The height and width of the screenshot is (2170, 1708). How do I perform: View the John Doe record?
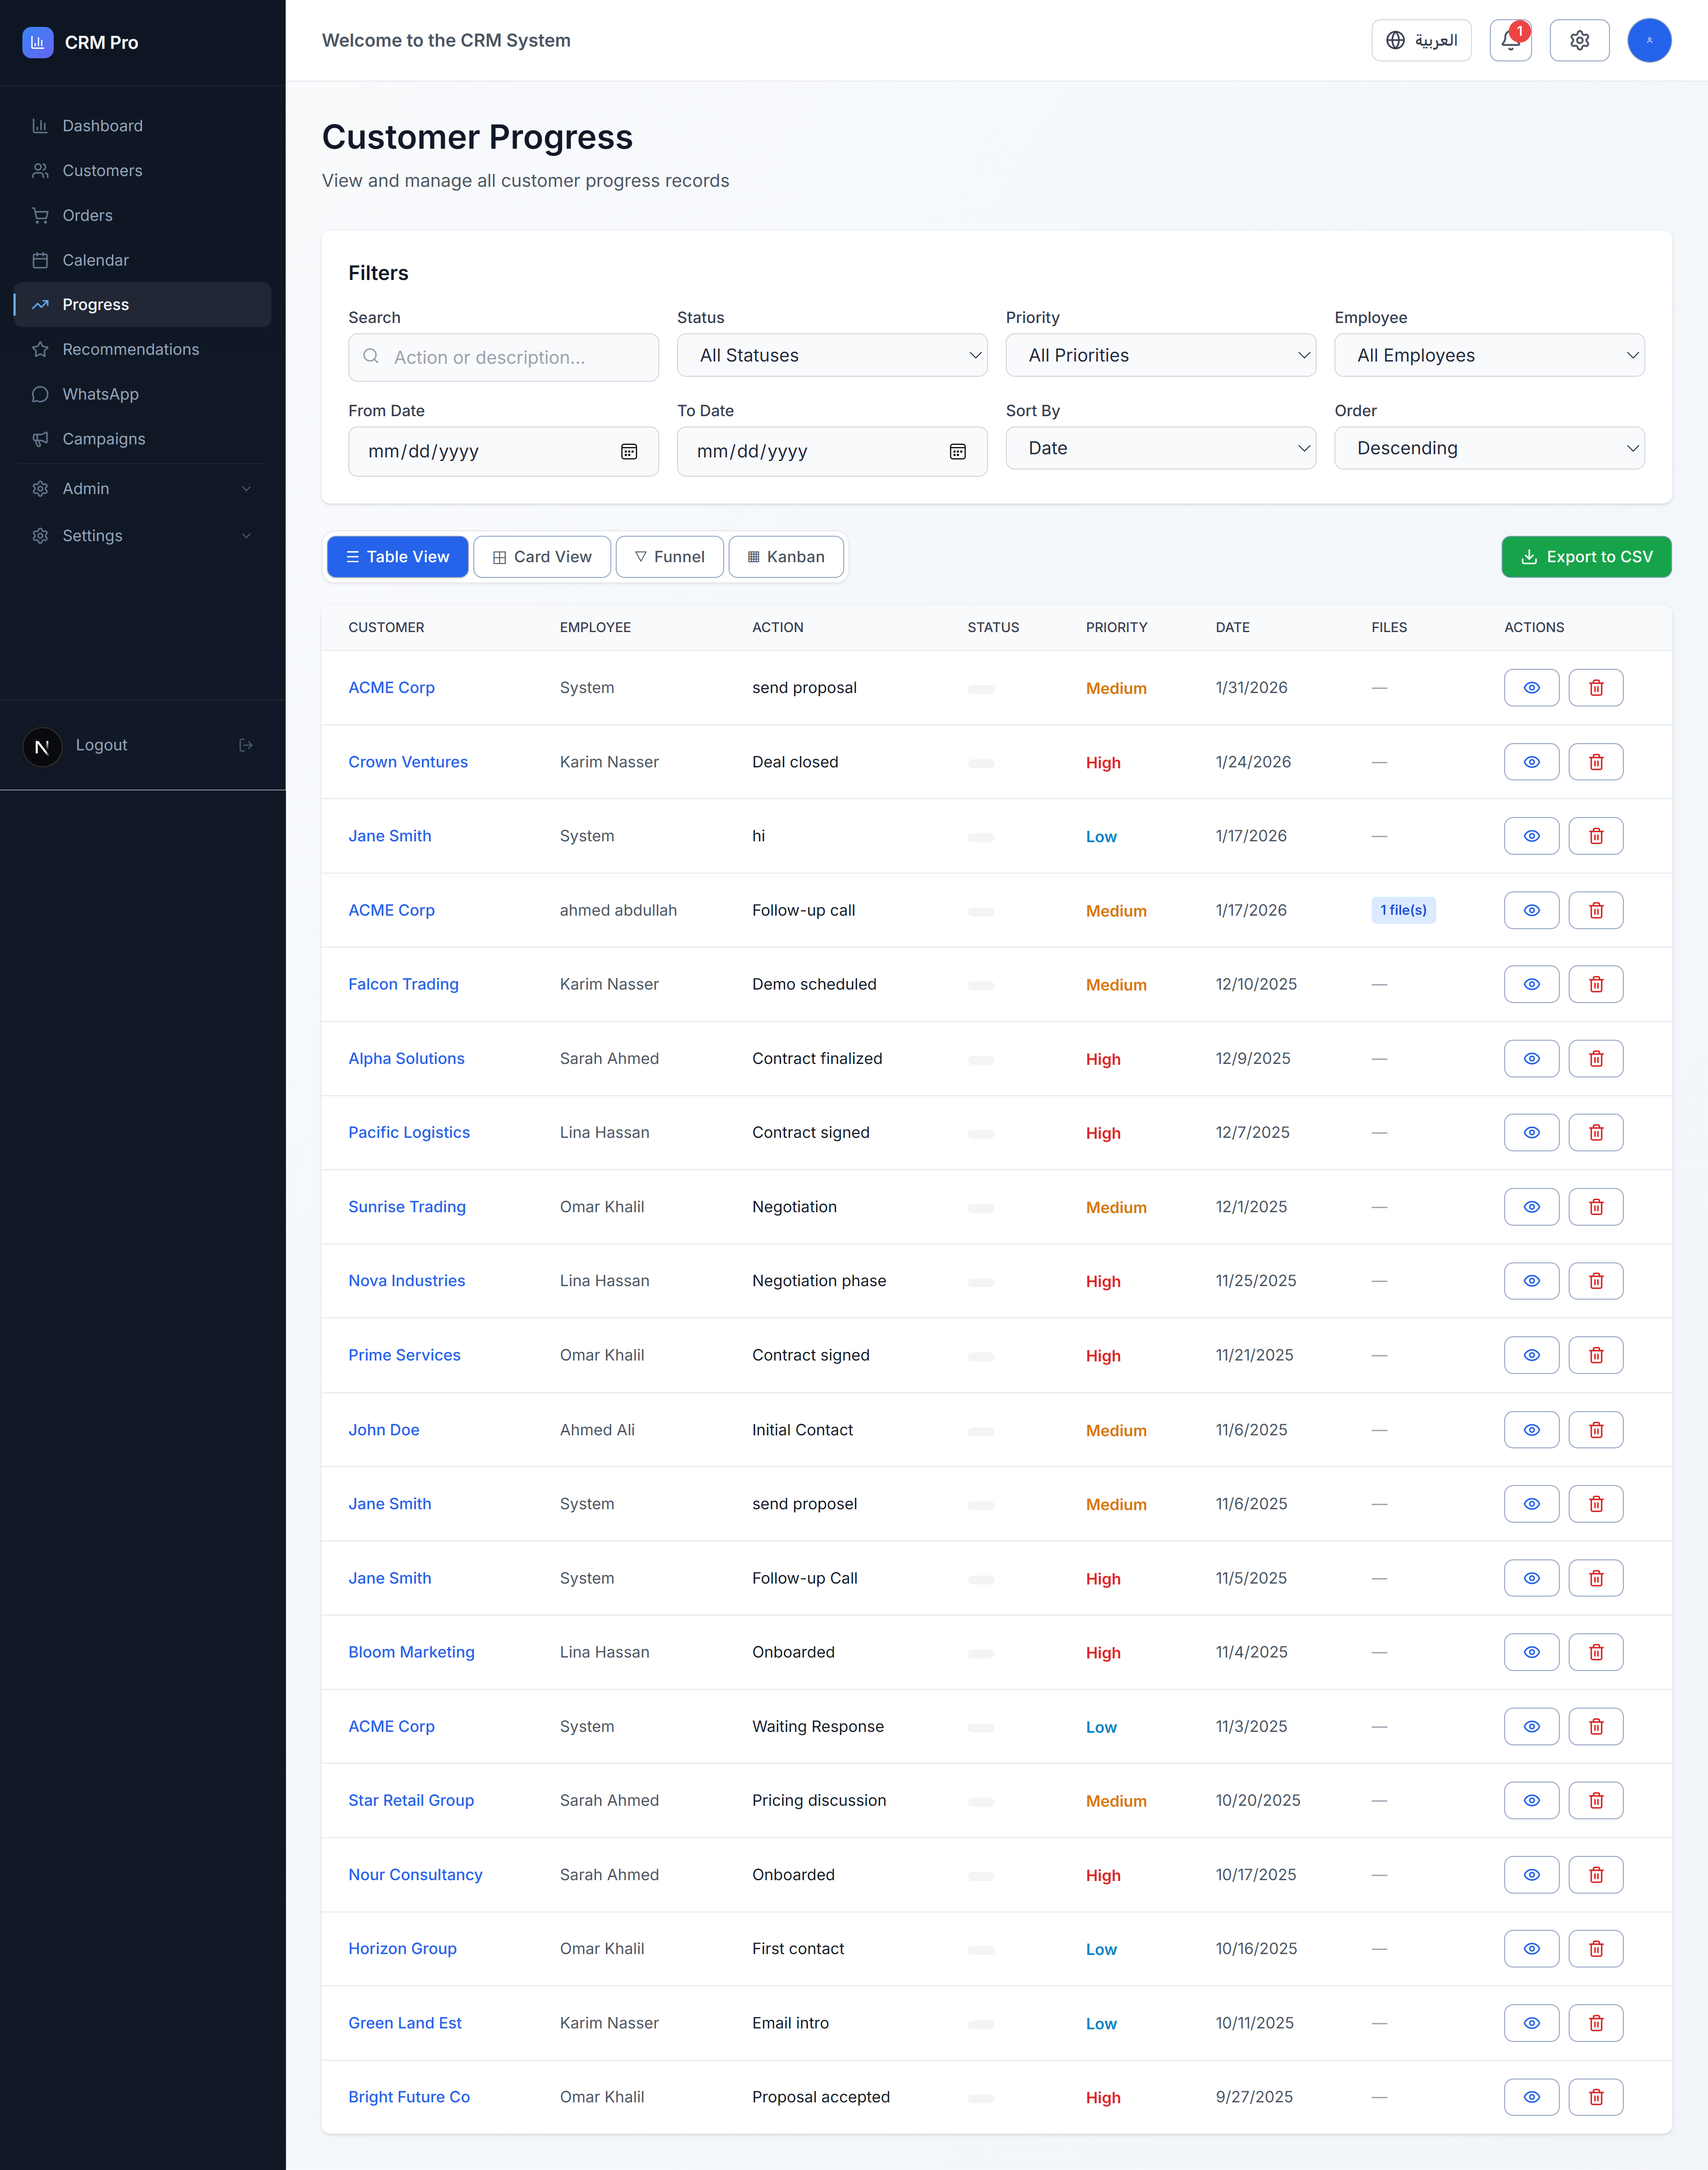click(1531, 1429)
